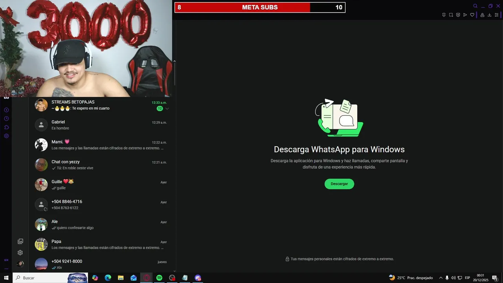Viewport: 503px width, 283px height.
Task: Expand the STREAMS BETOPAJAS chat chevron
Action: 167,108
